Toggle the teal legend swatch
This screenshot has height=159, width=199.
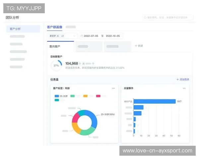pyautogui.click(x=57, y=100)
